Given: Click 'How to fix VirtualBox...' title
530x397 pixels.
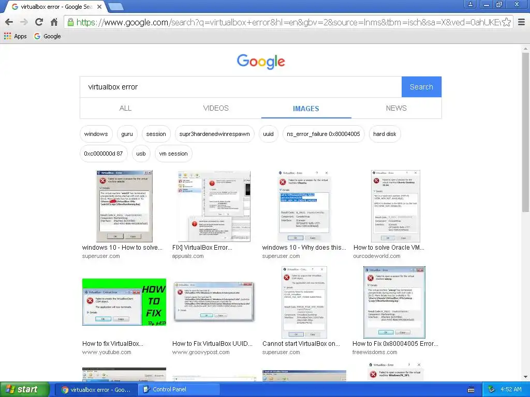Looking at the screenshot, I should 112,344.
